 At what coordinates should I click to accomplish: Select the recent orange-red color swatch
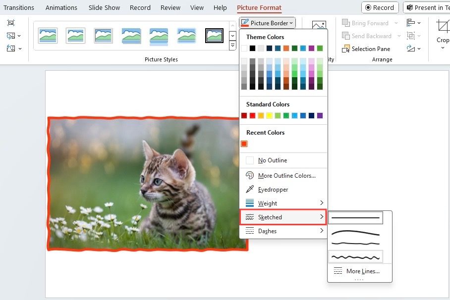tap(244, 144)
